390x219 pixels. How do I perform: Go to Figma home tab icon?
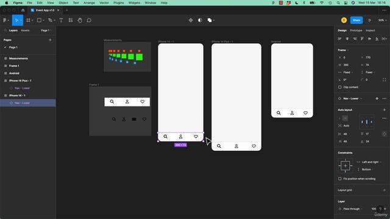coord(23,10)
